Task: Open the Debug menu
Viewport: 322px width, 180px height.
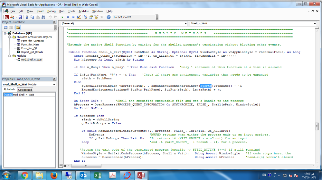Action: pos(52,11)
